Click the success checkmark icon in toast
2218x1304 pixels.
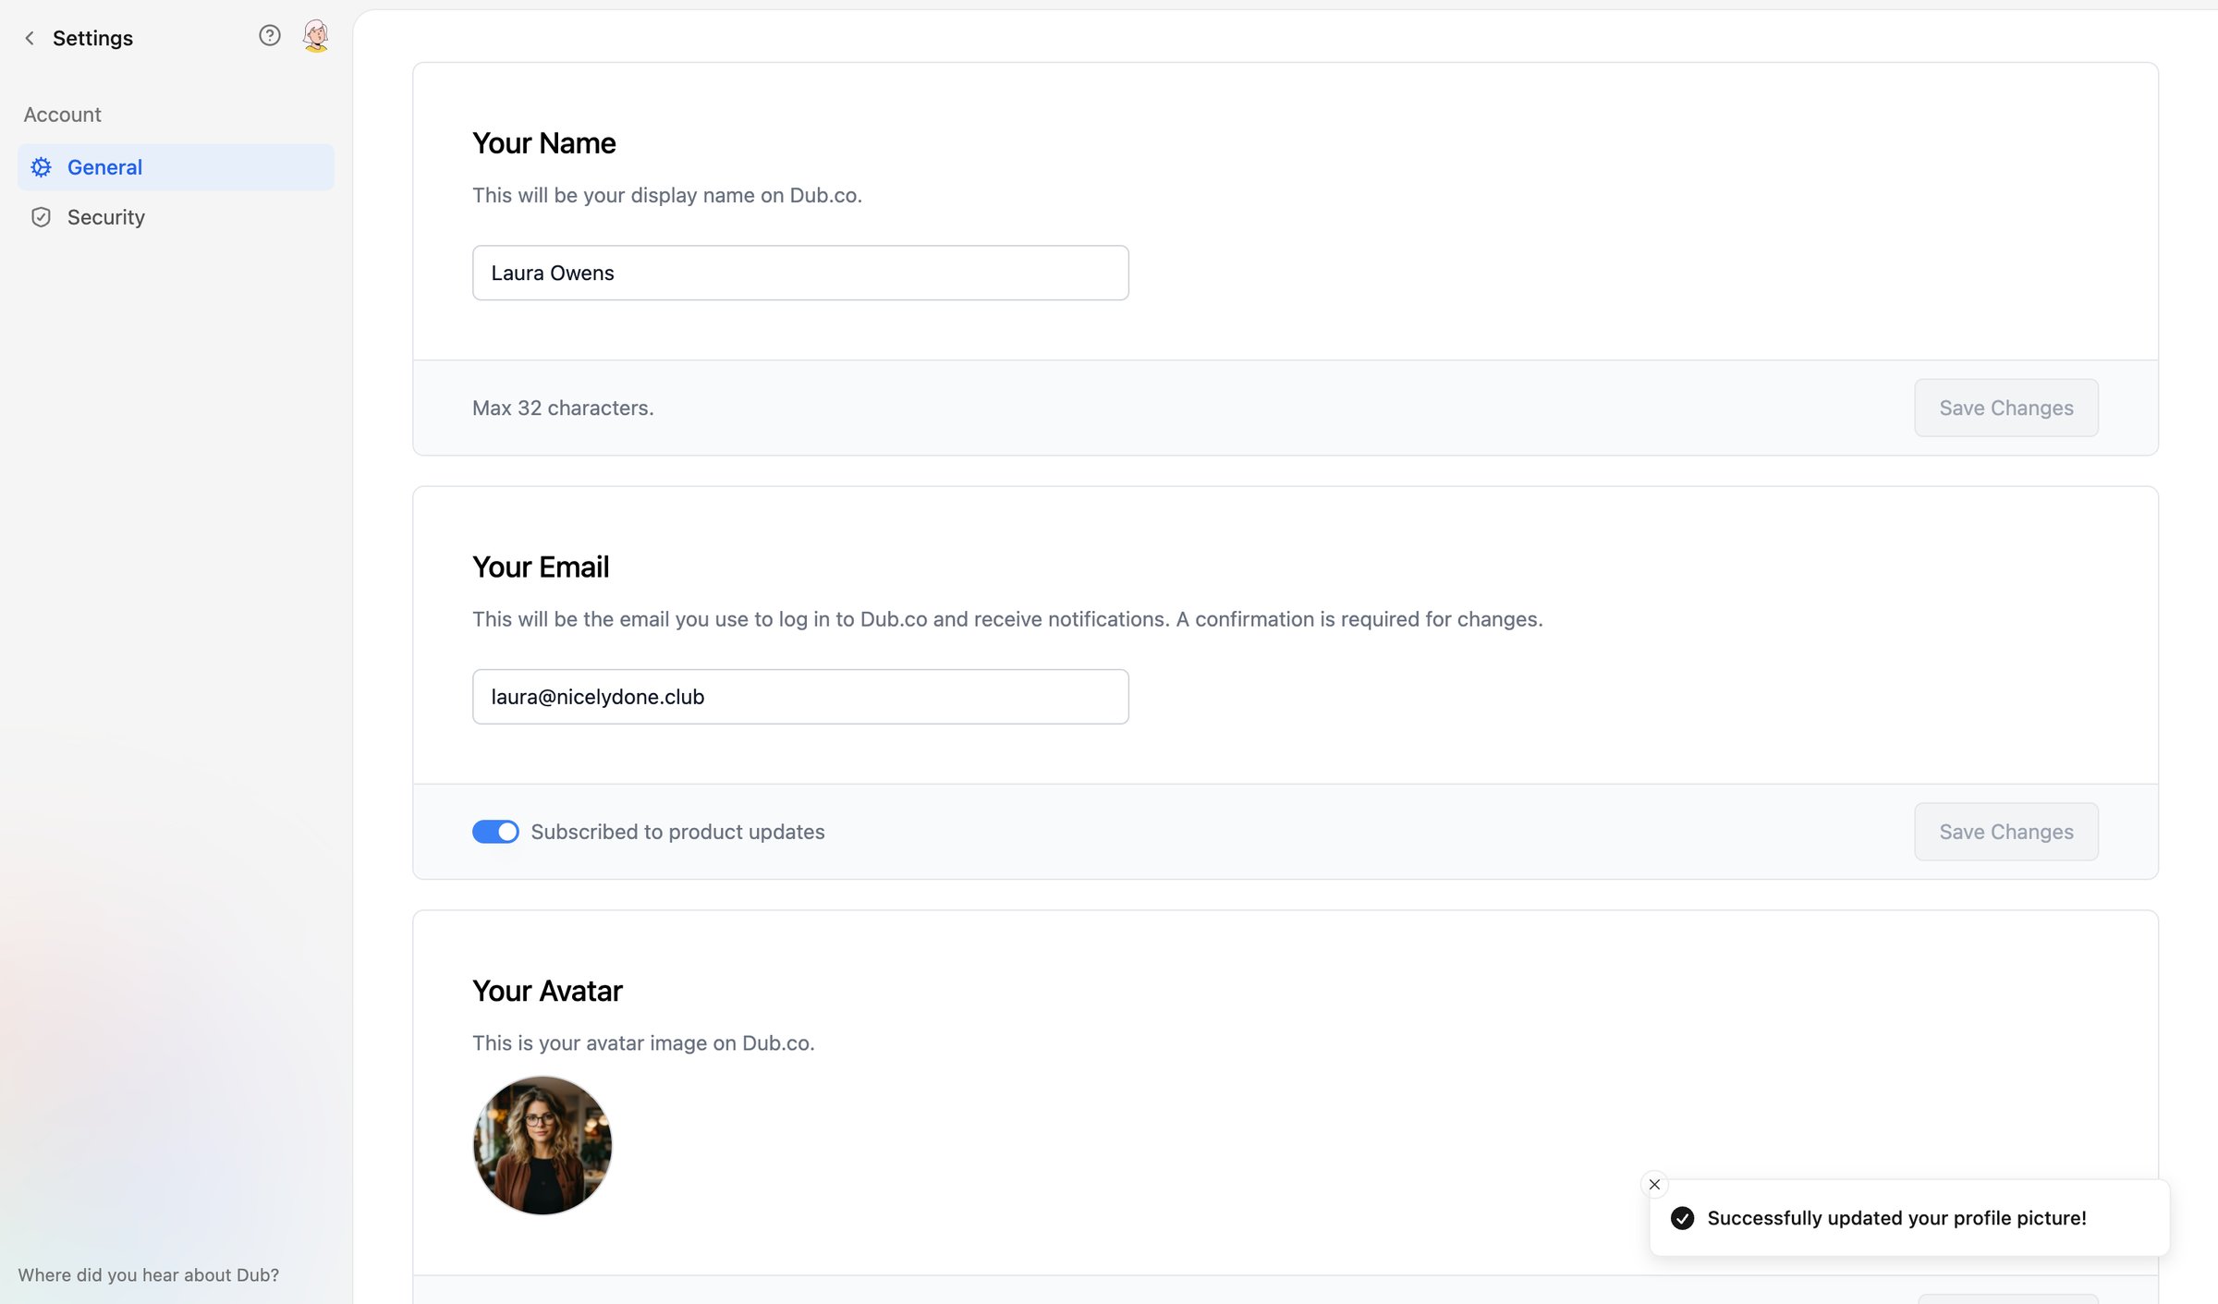[x=1683, y=1218]
